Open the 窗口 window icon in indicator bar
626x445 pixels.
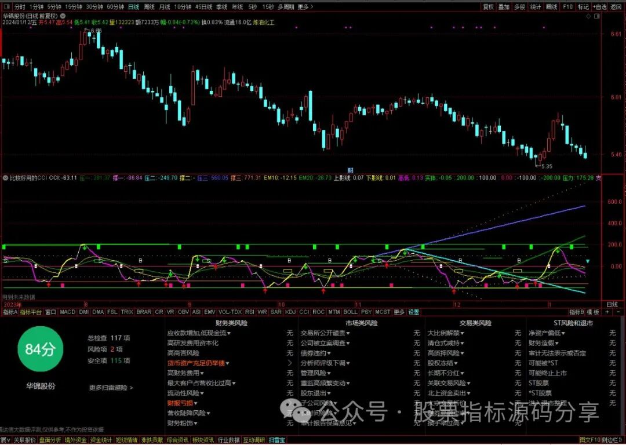[50, 312]
